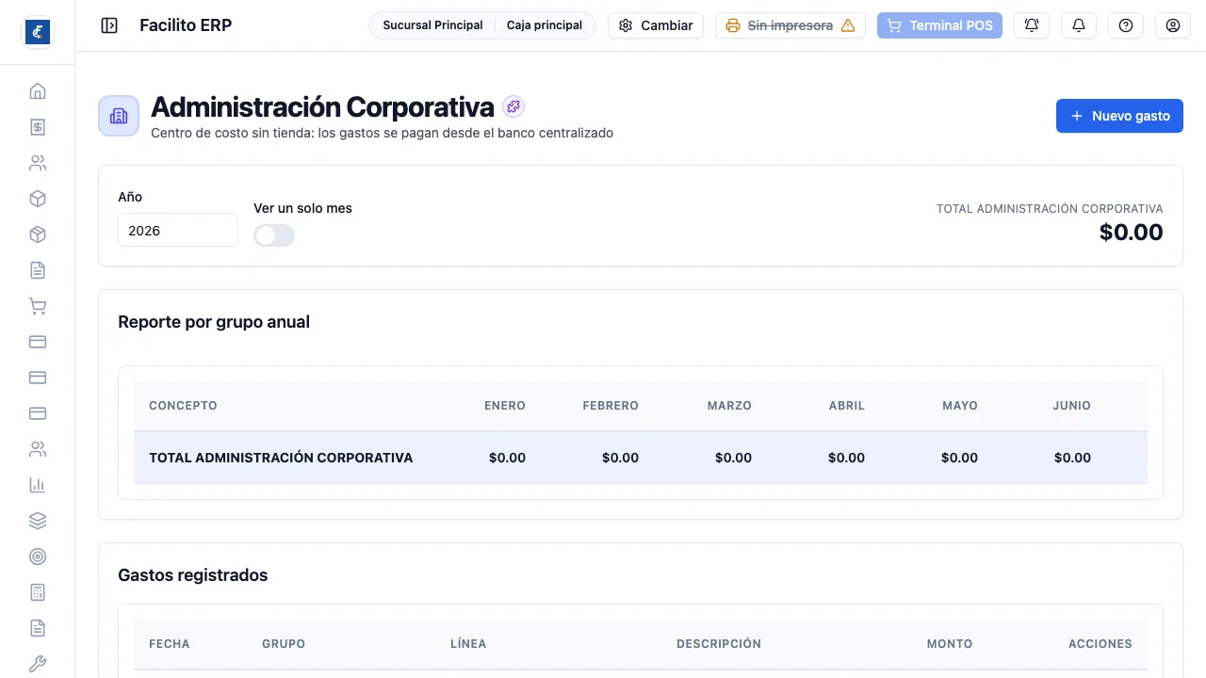Open the shopping cart icon in the sidebar
Screen dimensions: 1206x678
click(38, 306)
